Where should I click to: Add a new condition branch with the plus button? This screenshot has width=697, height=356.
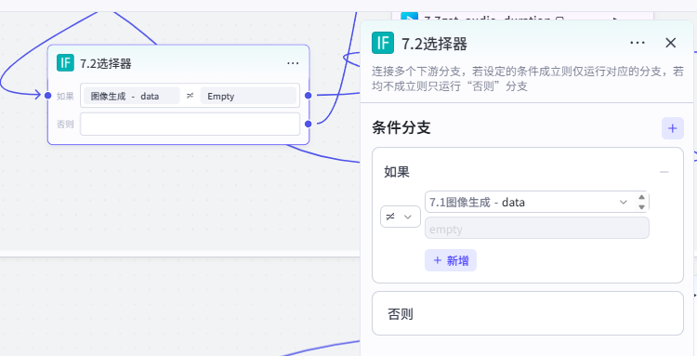click(x=673, y=128)
